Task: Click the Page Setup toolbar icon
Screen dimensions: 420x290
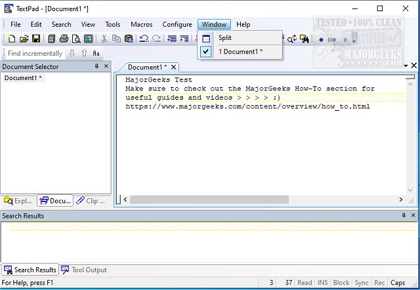Action: click(x=89, y=39)
